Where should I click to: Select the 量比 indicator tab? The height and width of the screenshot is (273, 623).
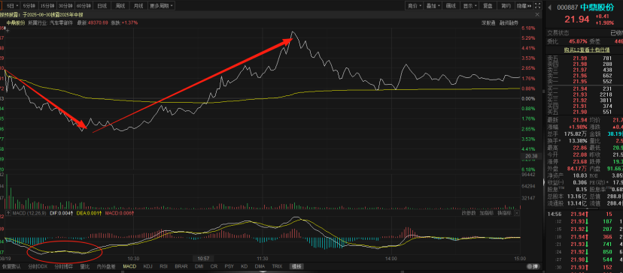point(84,267)
